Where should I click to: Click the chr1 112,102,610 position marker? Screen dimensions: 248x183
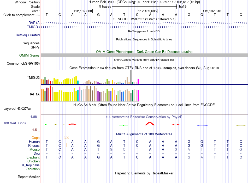pos(212,11)
